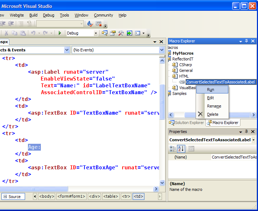Image resolution: width=258 pixels, height=211 pixels.
Task: Pin the Properties panel
Action: click(x=246, y=132)
